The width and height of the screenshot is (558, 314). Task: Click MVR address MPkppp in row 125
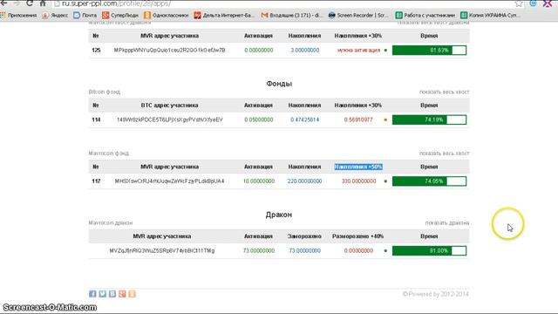(169, 51)
